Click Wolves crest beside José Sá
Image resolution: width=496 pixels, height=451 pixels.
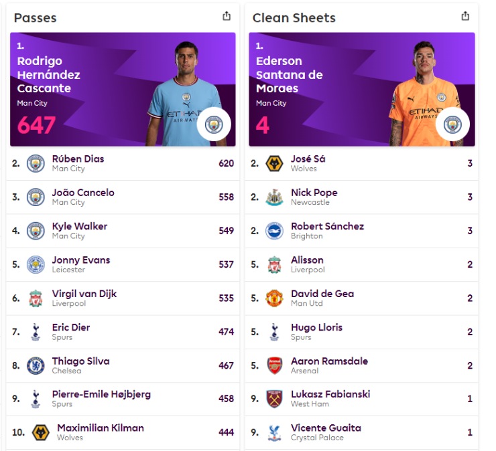coord(274,163)
